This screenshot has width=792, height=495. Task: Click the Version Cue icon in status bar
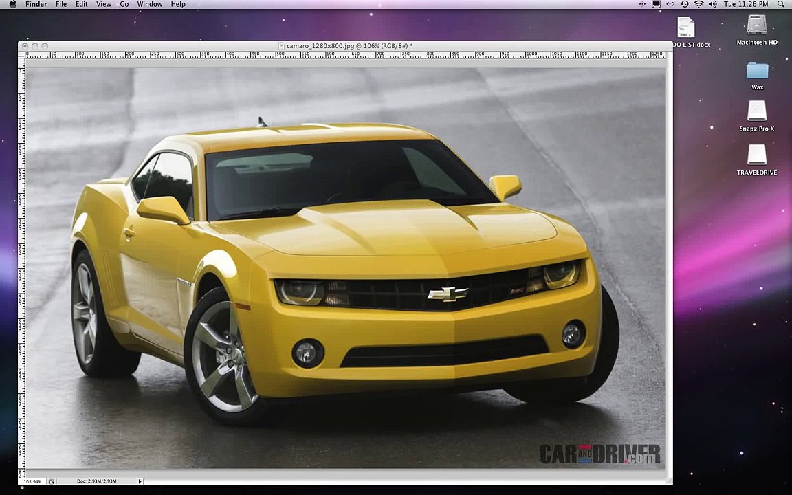pyautogui.click(x=52, y=481)
